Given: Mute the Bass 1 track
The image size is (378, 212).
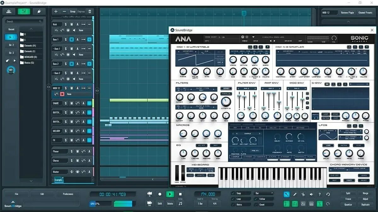Looking at the screenshot, I should (x=72, y=39).
